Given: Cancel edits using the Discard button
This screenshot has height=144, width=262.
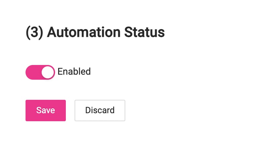Looking at the screenshot, I should (x=100, y=110).
